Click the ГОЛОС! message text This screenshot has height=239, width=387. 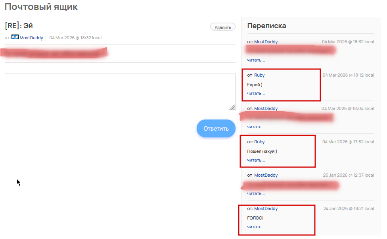coord(255,218)
